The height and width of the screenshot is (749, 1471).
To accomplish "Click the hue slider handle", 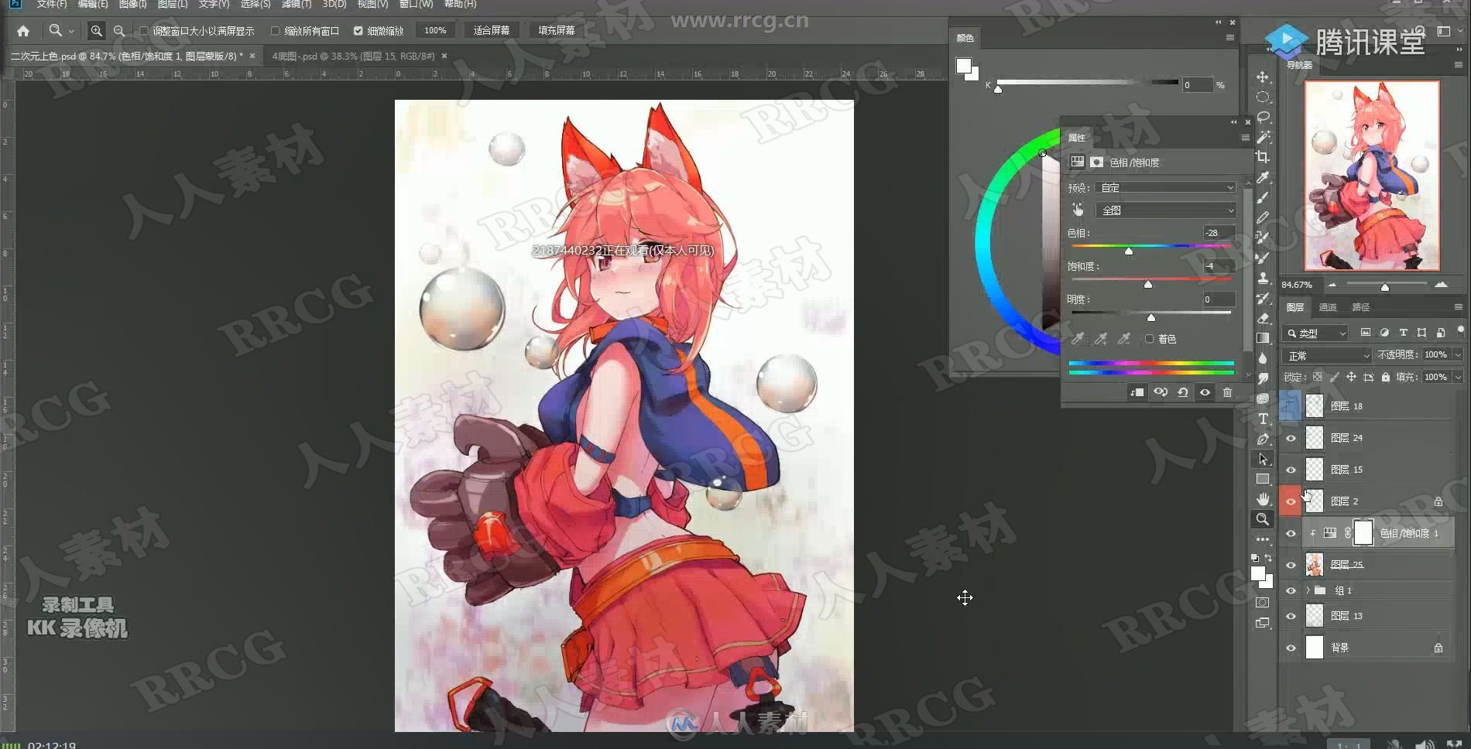I will pyautogui.click(x=1129, y=251).
